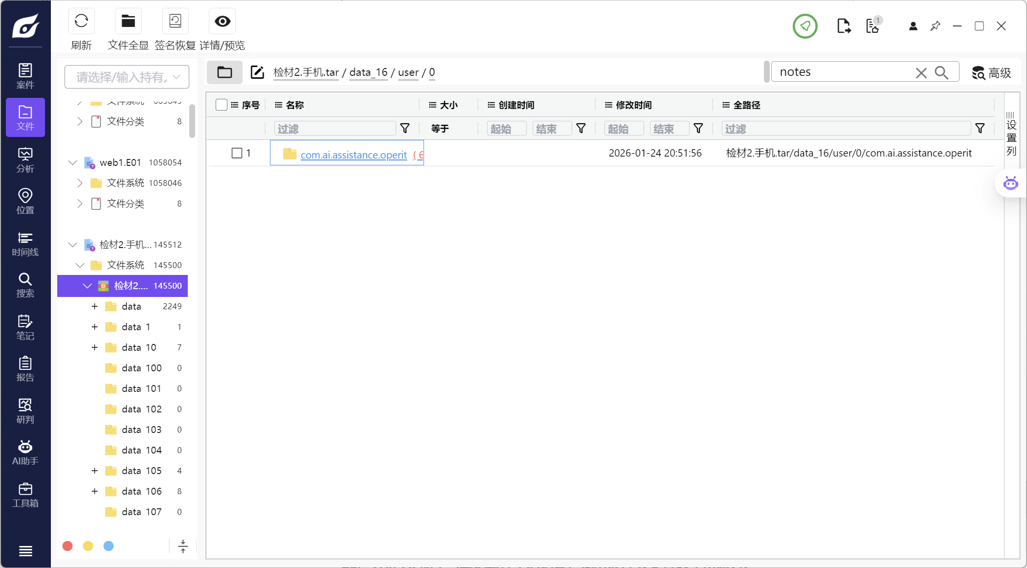Open the 搜索 sidebar section
The image size is (1027, 568).
[x=25, y=285]
